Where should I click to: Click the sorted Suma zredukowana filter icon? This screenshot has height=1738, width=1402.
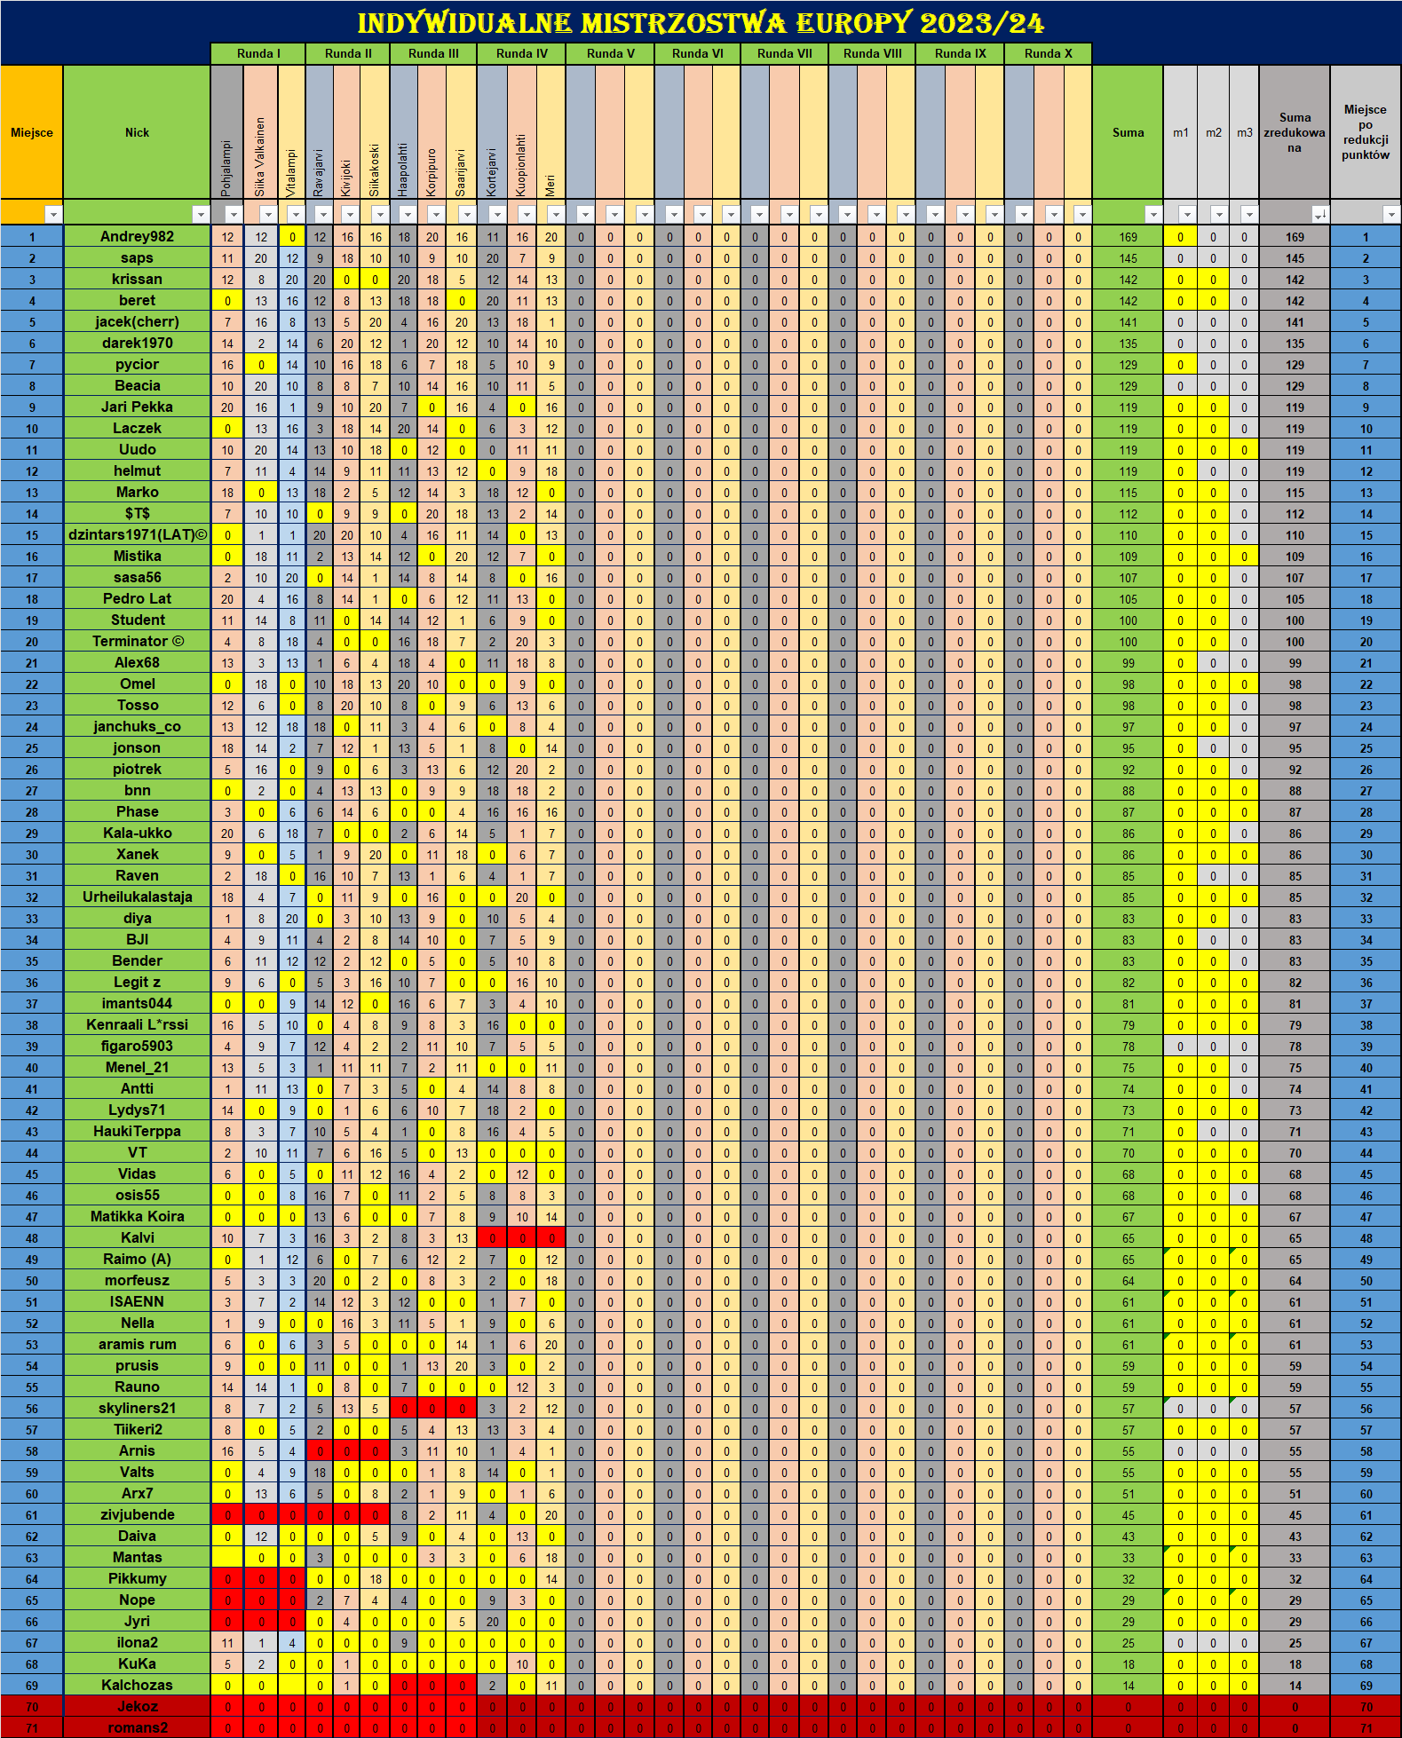click(x=1320, y=214)
